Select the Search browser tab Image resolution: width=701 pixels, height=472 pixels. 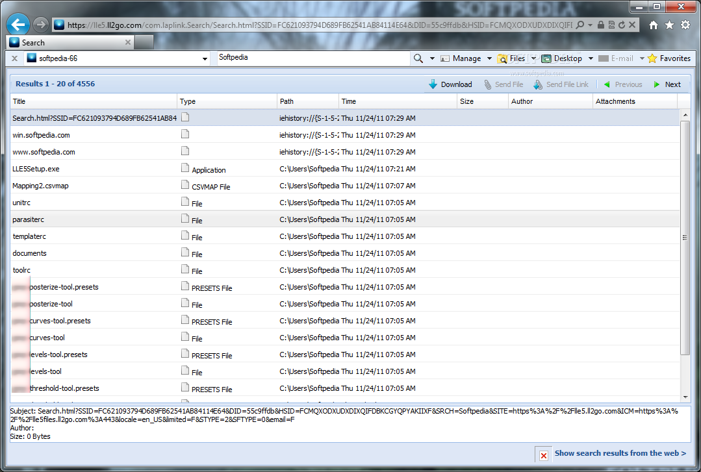pos(71,42)
